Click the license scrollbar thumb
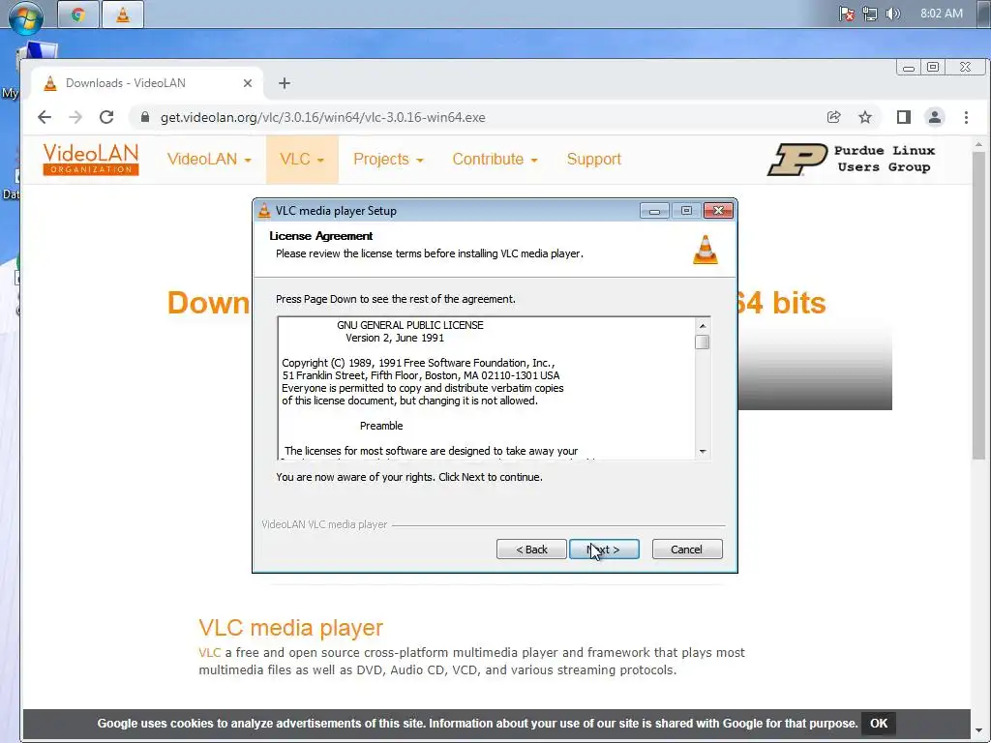The height and width of the screenshot is (743, 991). click(x=703, y=342)
